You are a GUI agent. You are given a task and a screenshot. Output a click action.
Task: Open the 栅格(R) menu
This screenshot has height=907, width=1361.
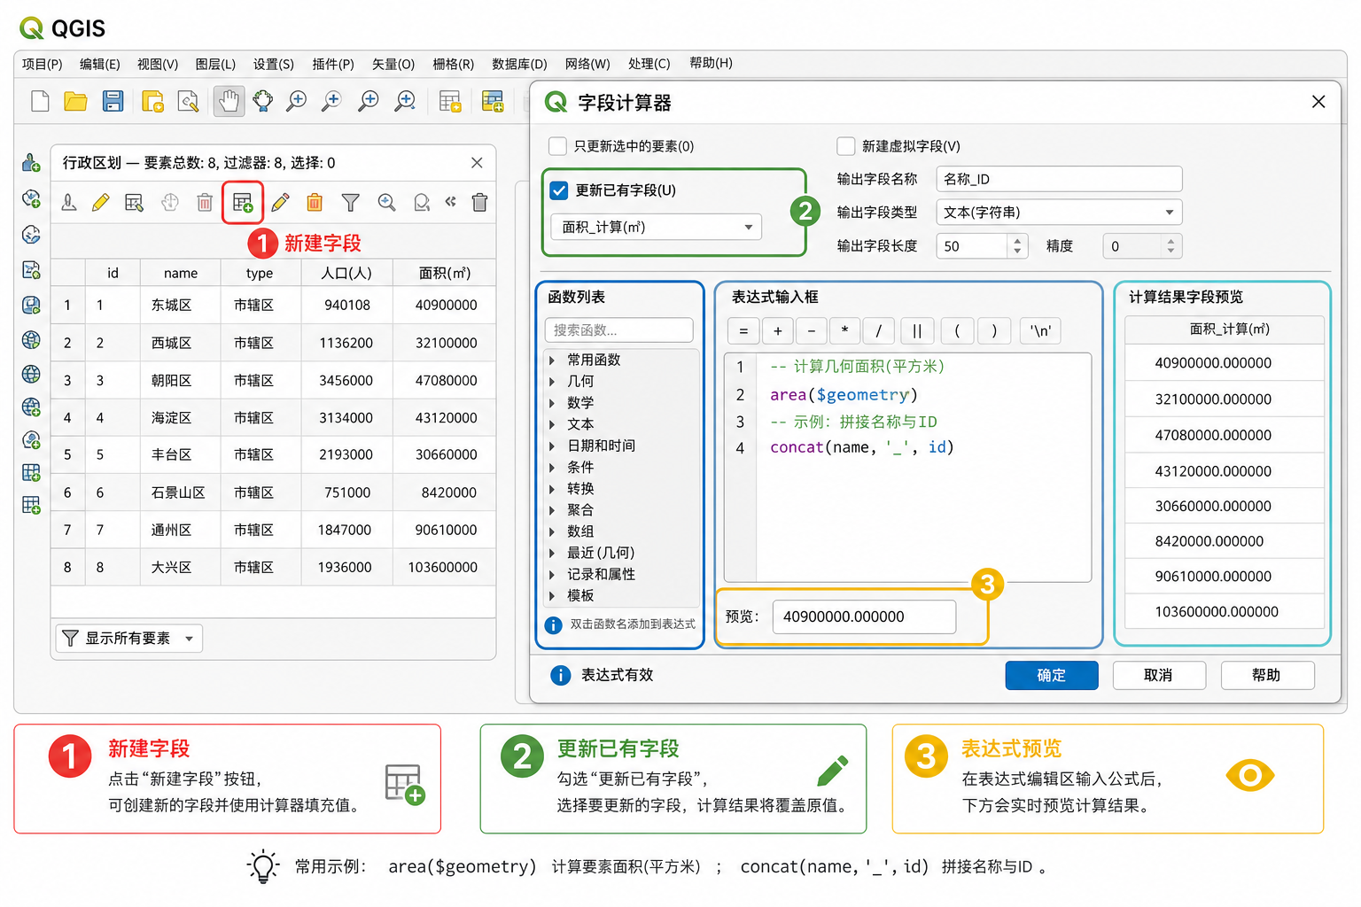point(454,64)
